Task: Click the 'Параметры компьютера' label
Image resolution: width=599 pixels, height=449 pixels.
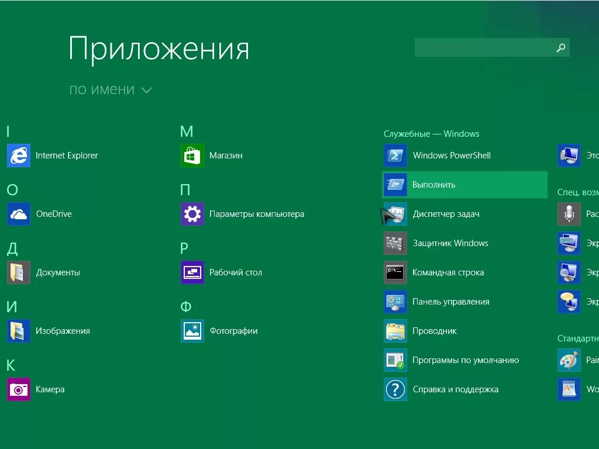Action: pyautogui.click(x=257, y=214)
